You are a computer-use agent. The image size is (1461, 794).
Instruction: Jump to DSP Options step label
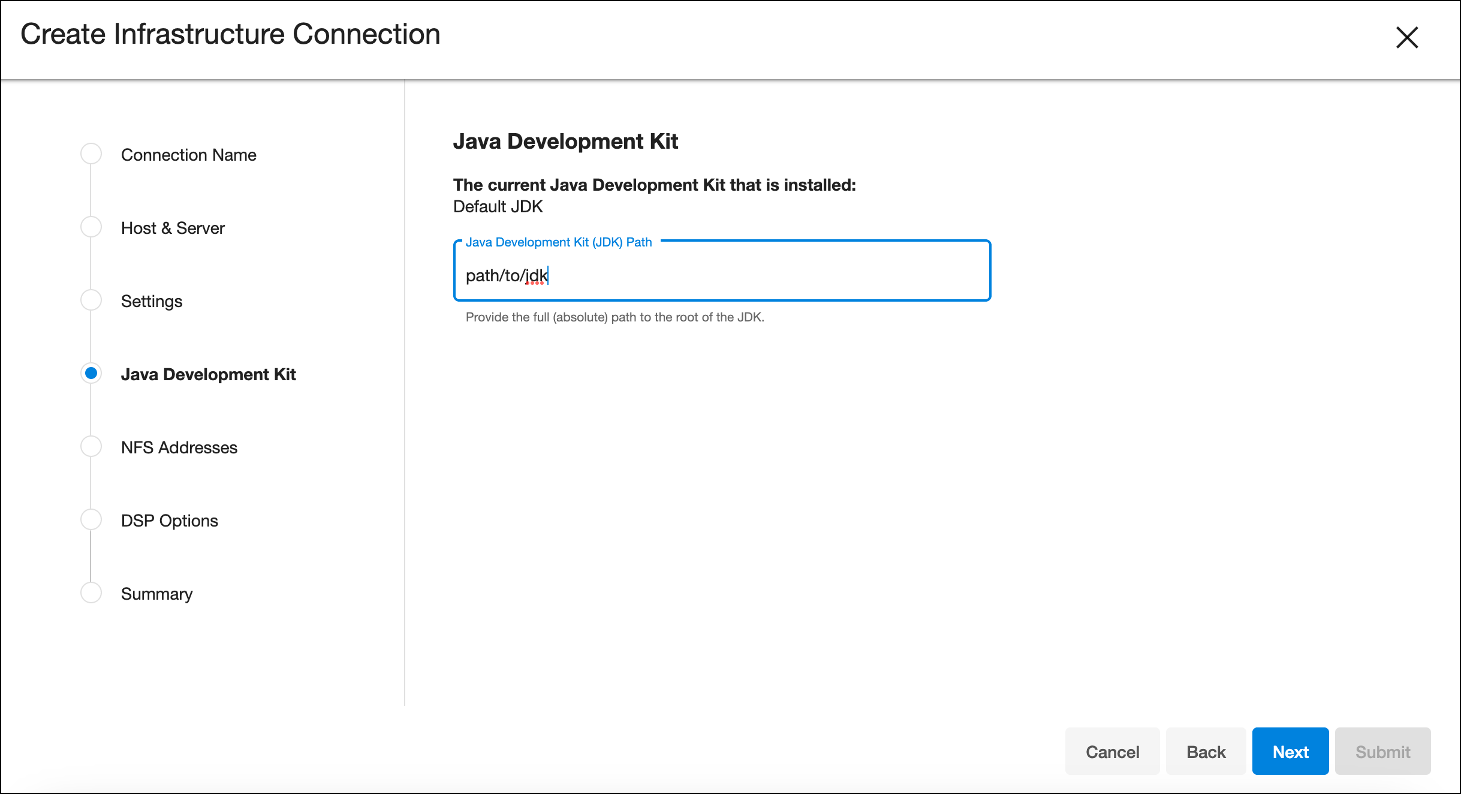pyautogui.click(x=170, y=521)
